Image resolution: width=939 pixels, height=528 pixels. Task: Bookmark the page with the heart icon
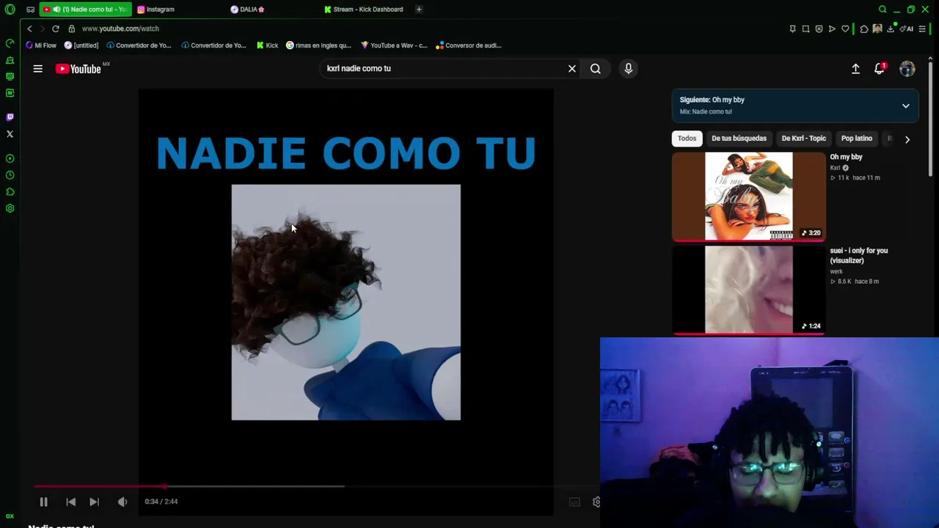click(845, 29)
